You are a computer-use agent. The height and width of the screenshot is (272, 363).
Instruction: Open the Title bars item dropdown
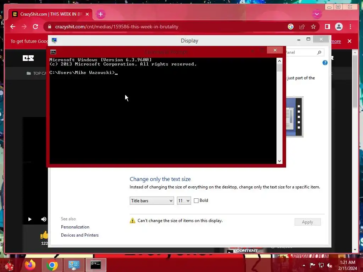152,200
